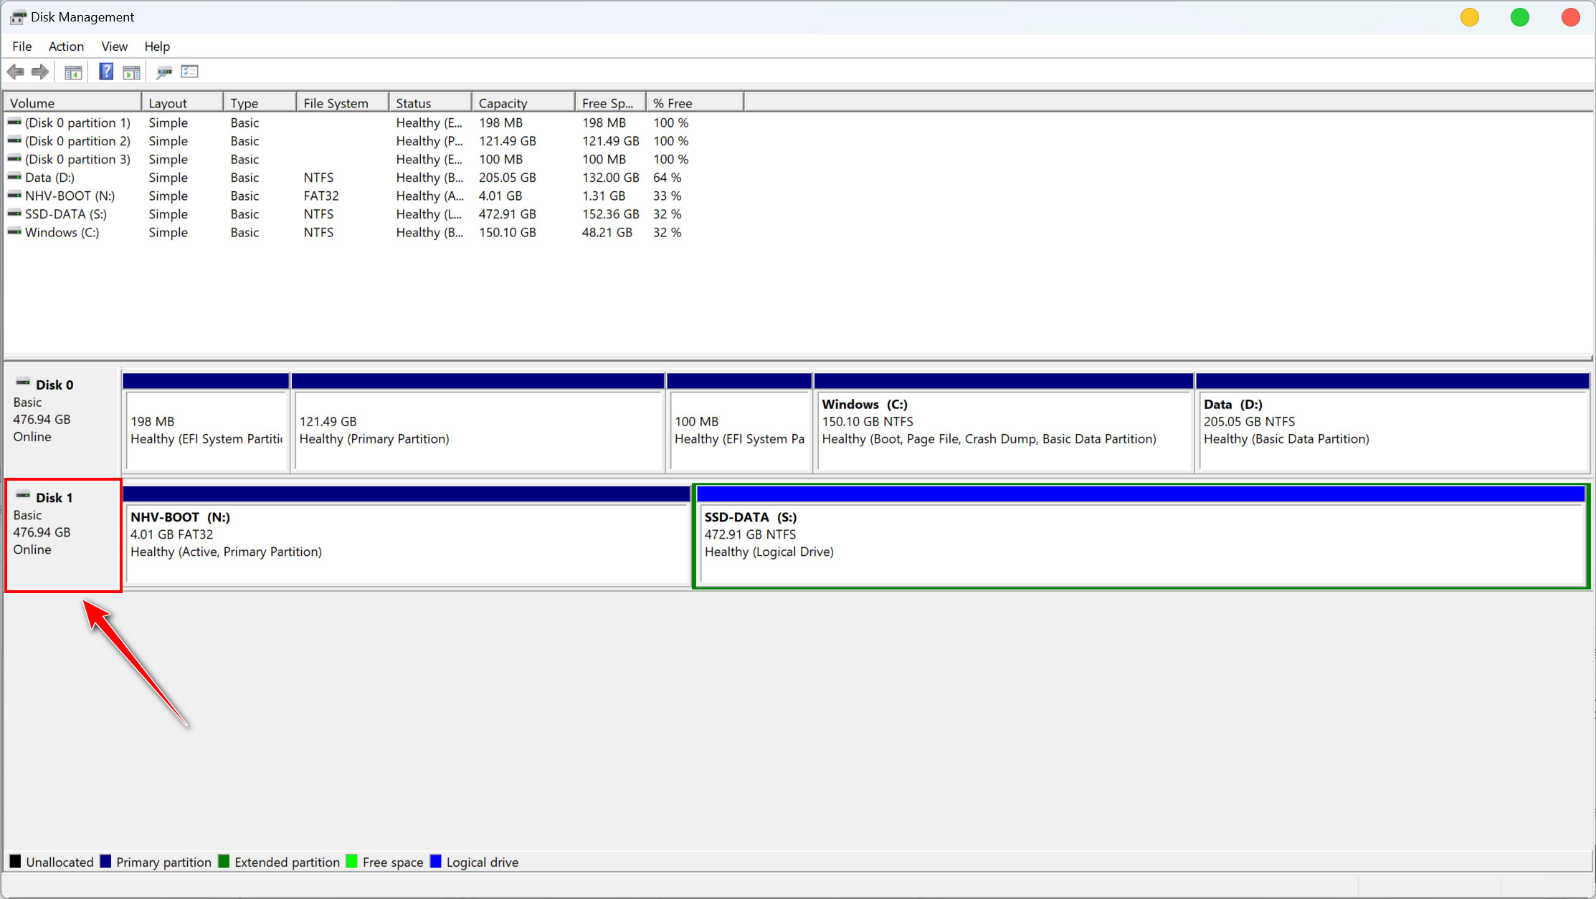1596x899 pixels.
Task: Open the checklist settings toolbar icon
Action: pyautogui.click(x=190, y=72)
